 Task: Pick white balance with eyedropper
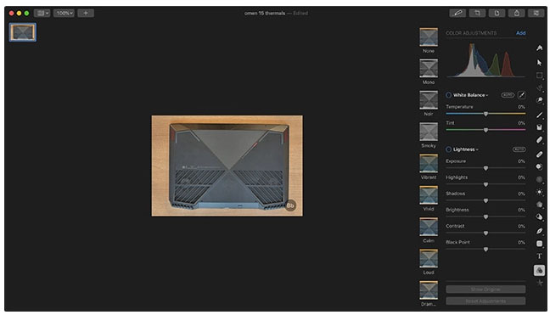point(521,95)
